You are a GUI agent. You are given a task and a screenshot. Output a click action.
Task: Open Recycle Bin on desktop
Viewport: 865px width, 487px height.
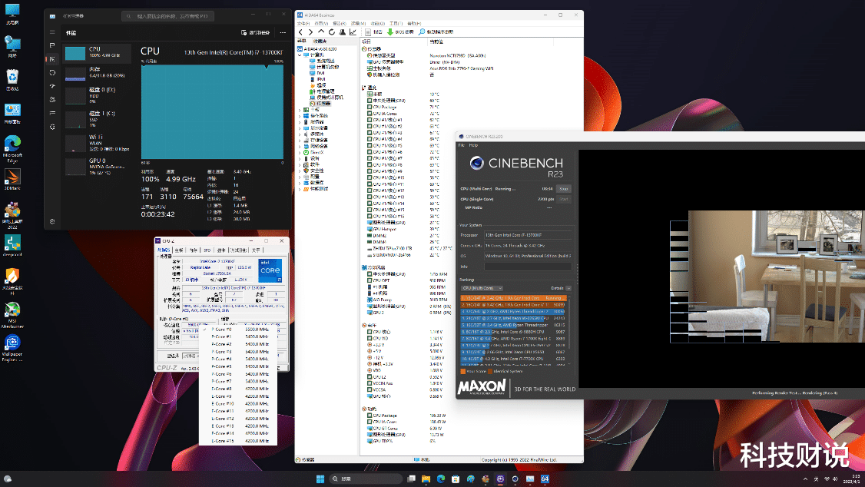(x=12, y=80)
